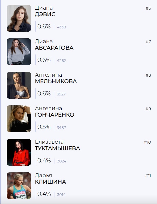
Task: Click vote count 3927
Action: [61, 94]
